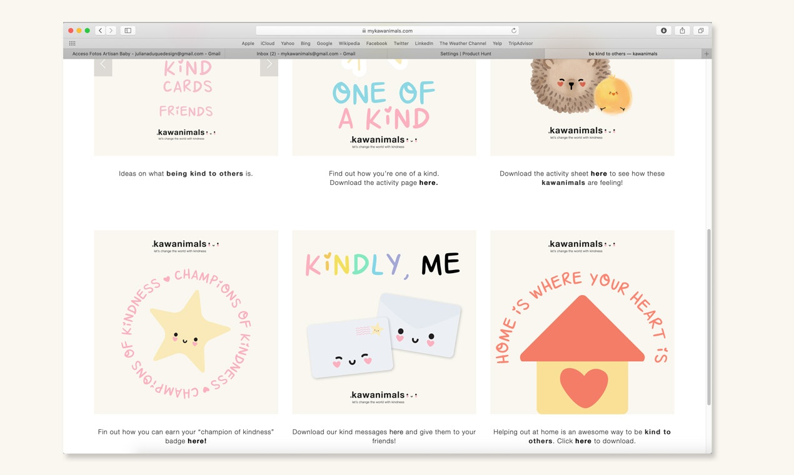The height and width of the screenshot is (475, 794).
Task: Click the left carousel arrow on the page
Action: pyautogui.click(x=103, y=64)
